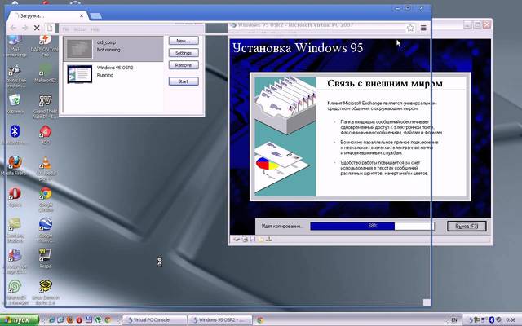Click the Windows 95 OSR2 machine thumbnail
The width and height of the screenshot is (522, 326).
tap(80, 74)
